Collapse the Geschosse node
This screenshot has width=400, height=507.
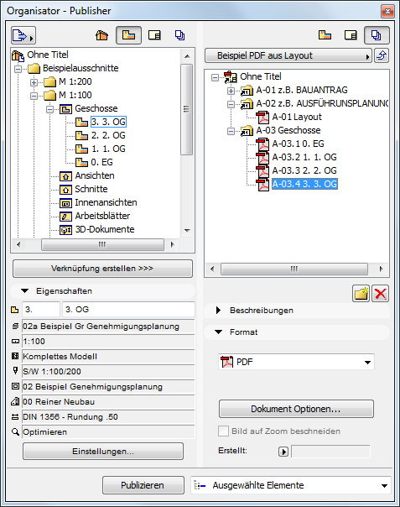tap(49, 109)
